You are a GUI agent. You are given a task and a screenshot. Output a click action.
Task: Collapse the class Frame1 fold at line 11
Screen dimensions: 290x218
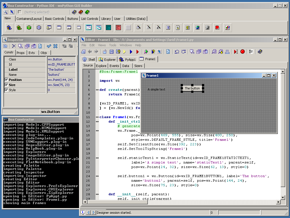[97, 117]
